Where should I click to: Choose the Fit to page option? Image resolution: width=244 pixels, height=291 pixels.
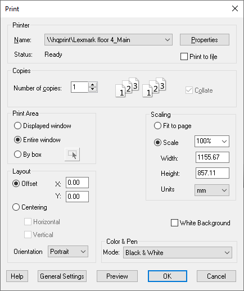(x=157, y=126)
